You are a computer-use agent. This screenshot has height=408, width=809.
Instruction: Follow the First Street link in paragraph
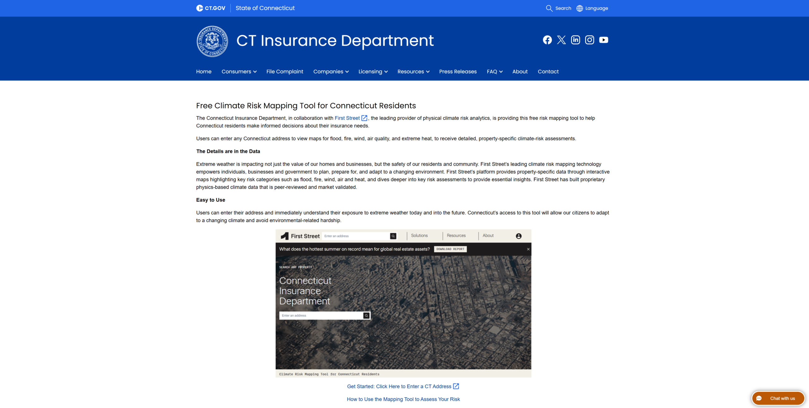[x=347, y=118]
